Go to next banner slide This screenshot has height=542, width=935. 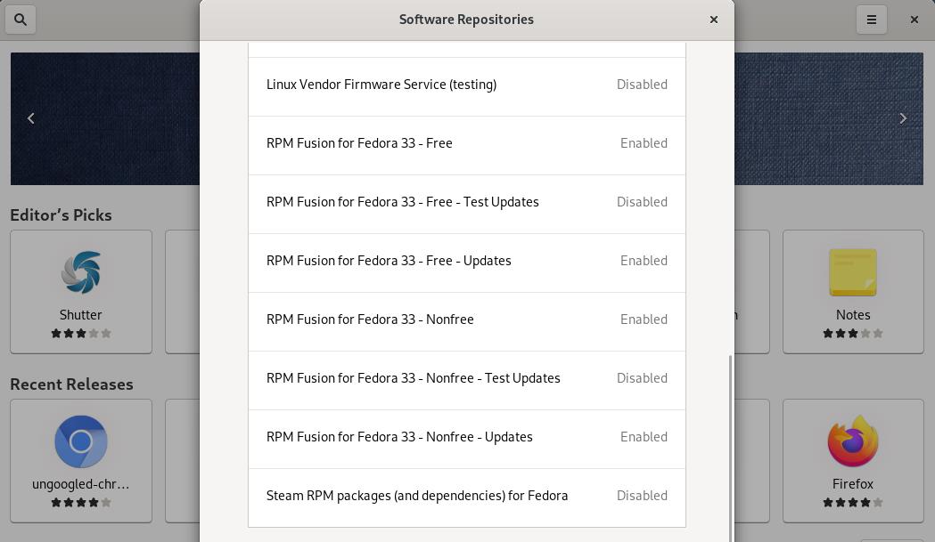point(903,117)
